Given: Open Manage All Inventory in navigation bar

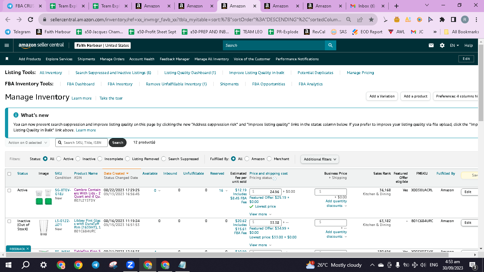Looking at the screenshot, I should (212, 59).
